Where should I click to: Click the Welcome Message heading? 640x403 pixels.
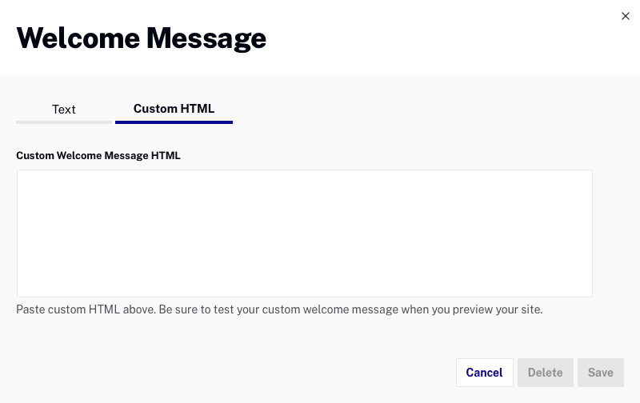tap(142, 38)
